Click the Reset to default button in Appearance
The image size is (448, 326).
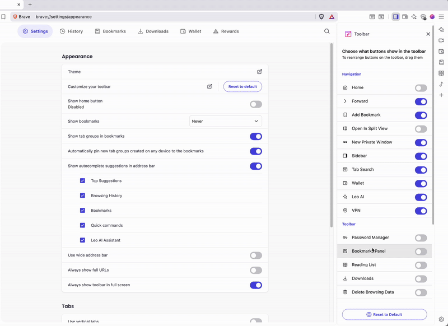point(242,87)
